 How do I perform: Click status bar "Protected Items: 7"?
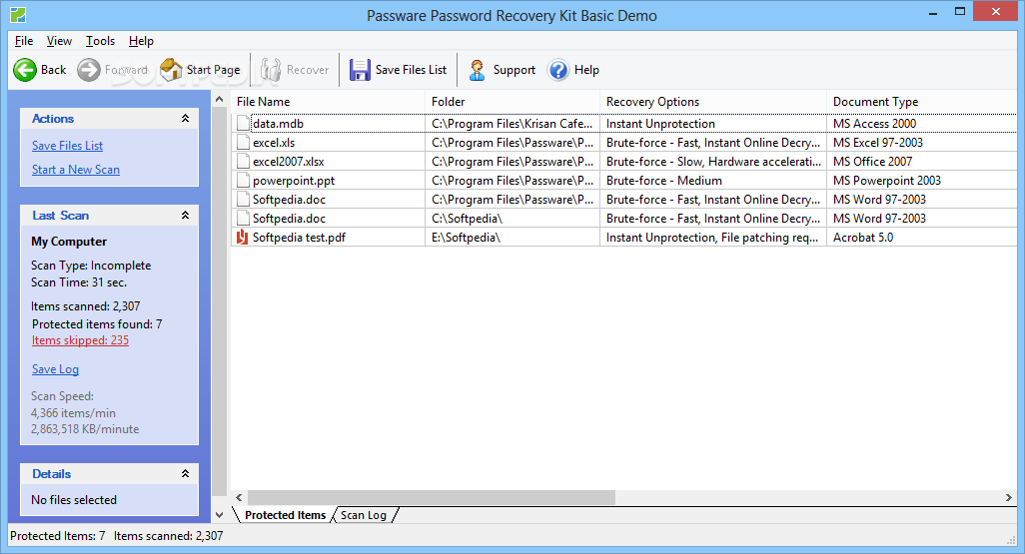click(x=58, y=536)
